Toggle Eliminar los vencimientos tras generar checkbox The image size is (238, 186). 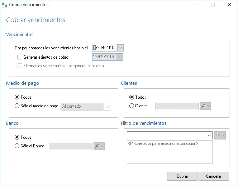20,66
